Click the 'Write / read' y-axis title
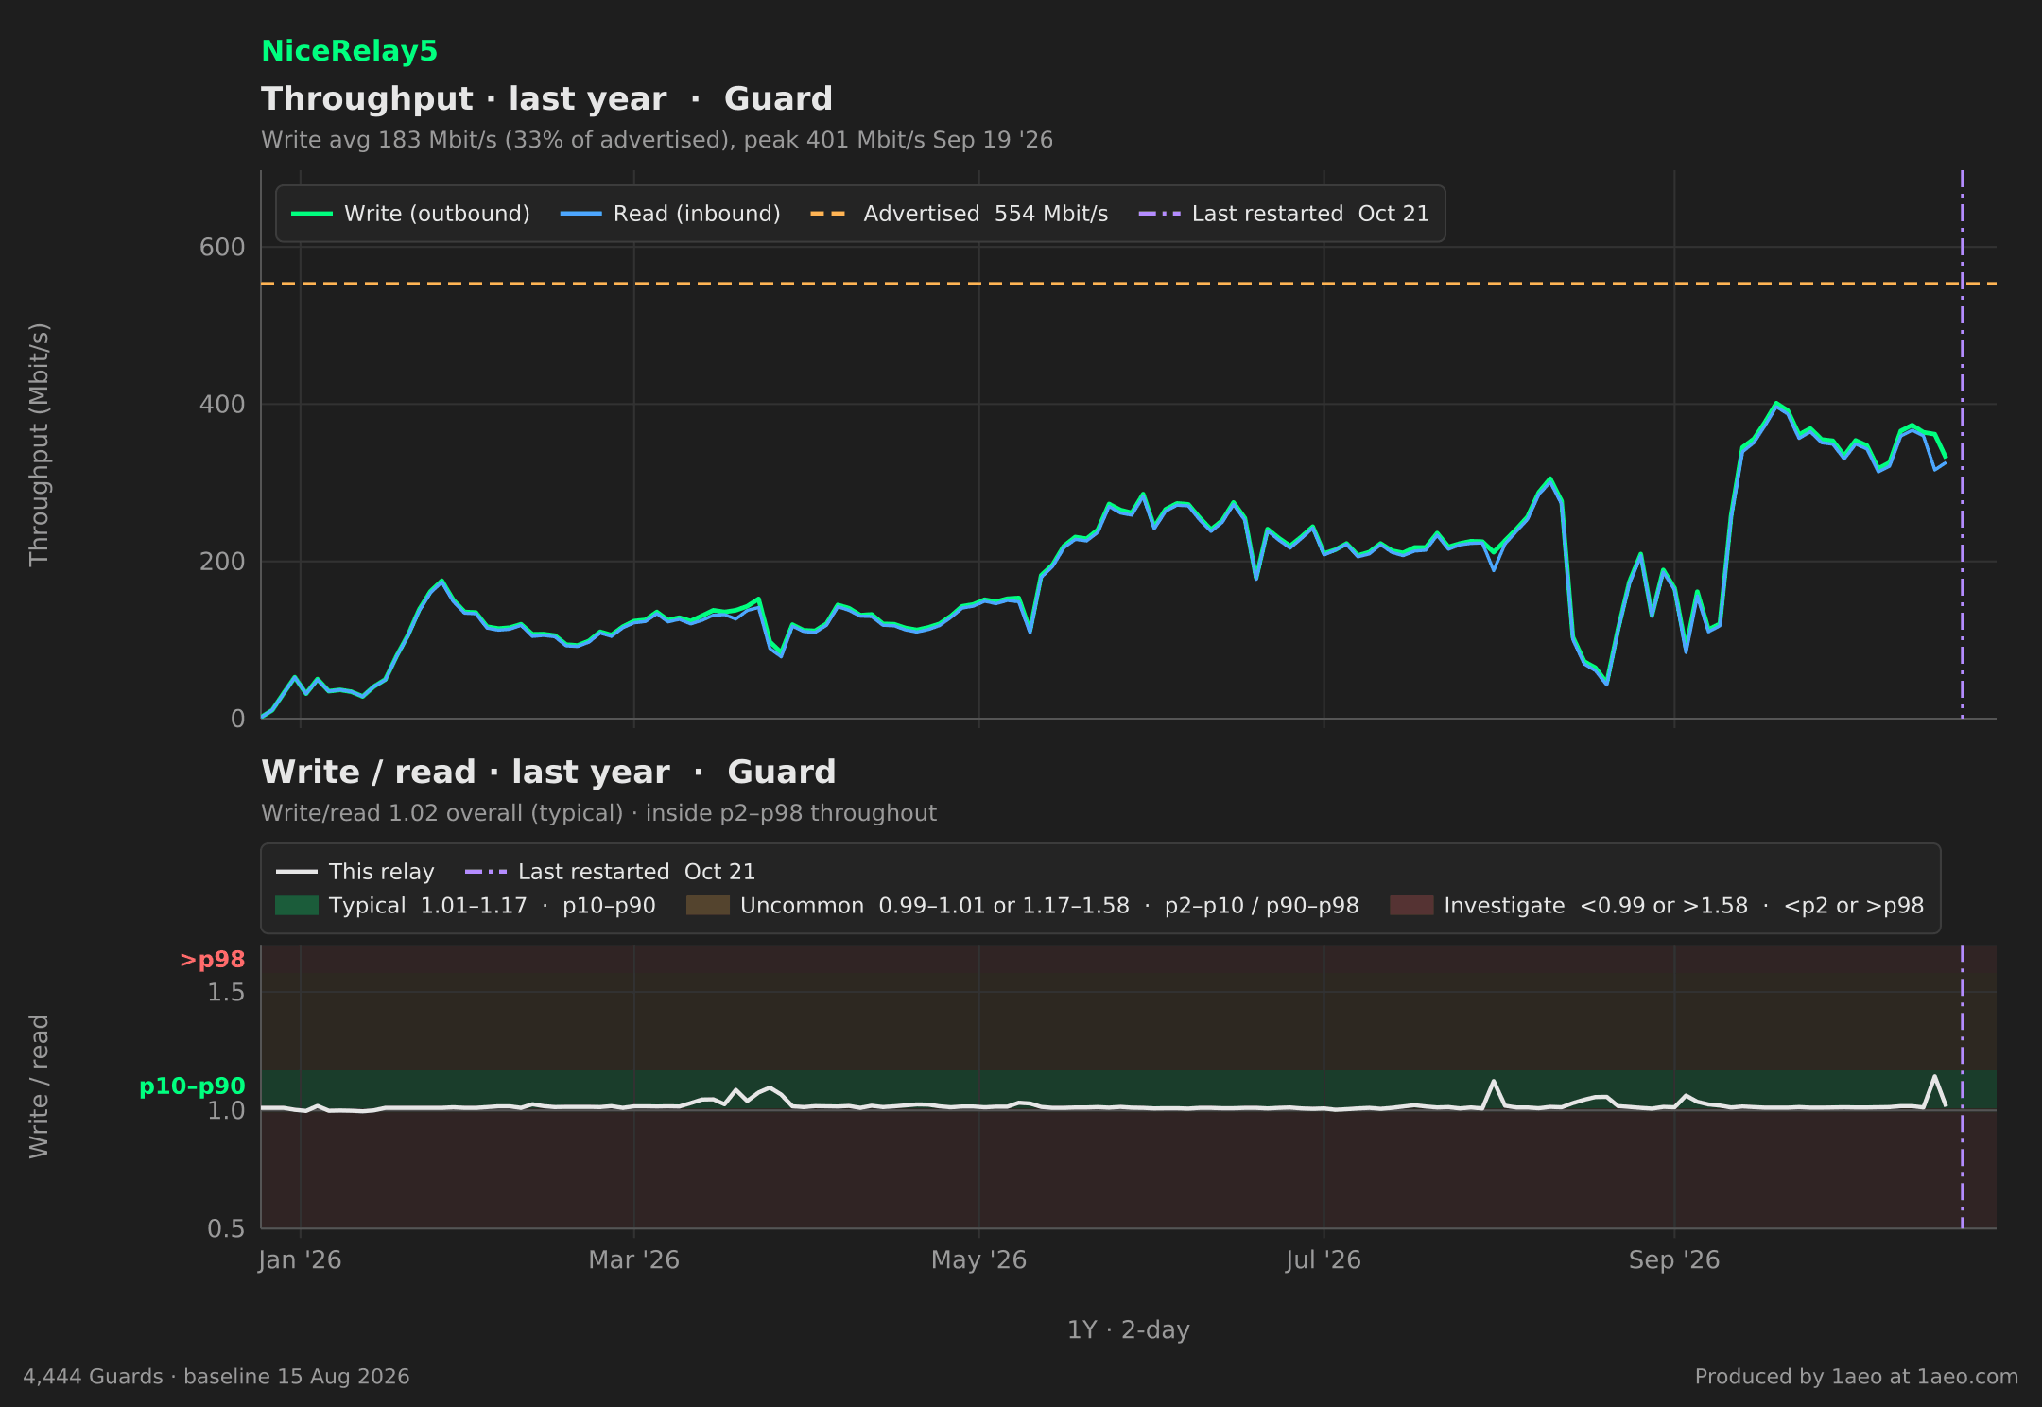Viewport: 2042px width, 1407px height. point(39,1086)
